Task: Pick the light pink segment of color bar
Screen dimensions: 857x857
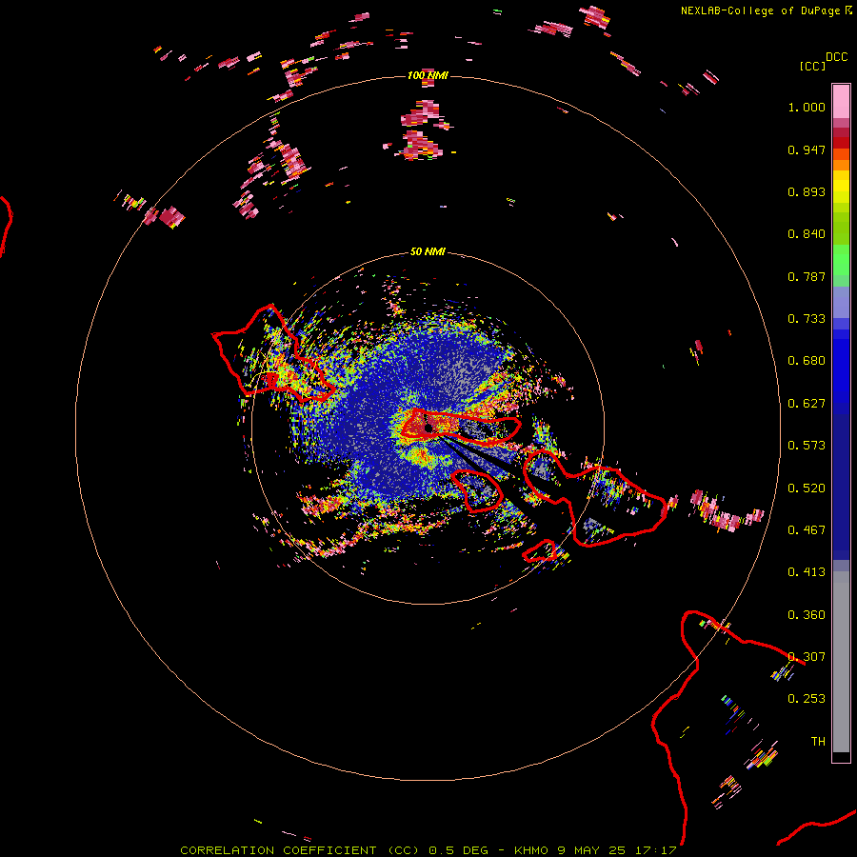Action: [x=841, y=102]
